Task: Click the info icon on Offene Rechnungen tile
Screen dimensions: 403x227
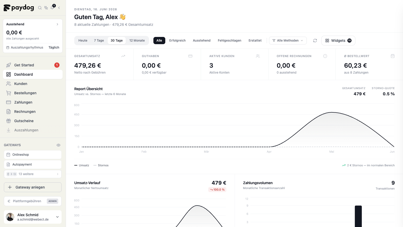Action: coord(325,56)
